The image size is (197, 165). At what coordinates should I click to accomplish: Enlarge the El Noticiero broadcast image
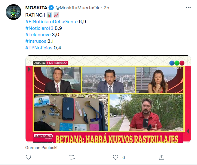tap(108, 99)
